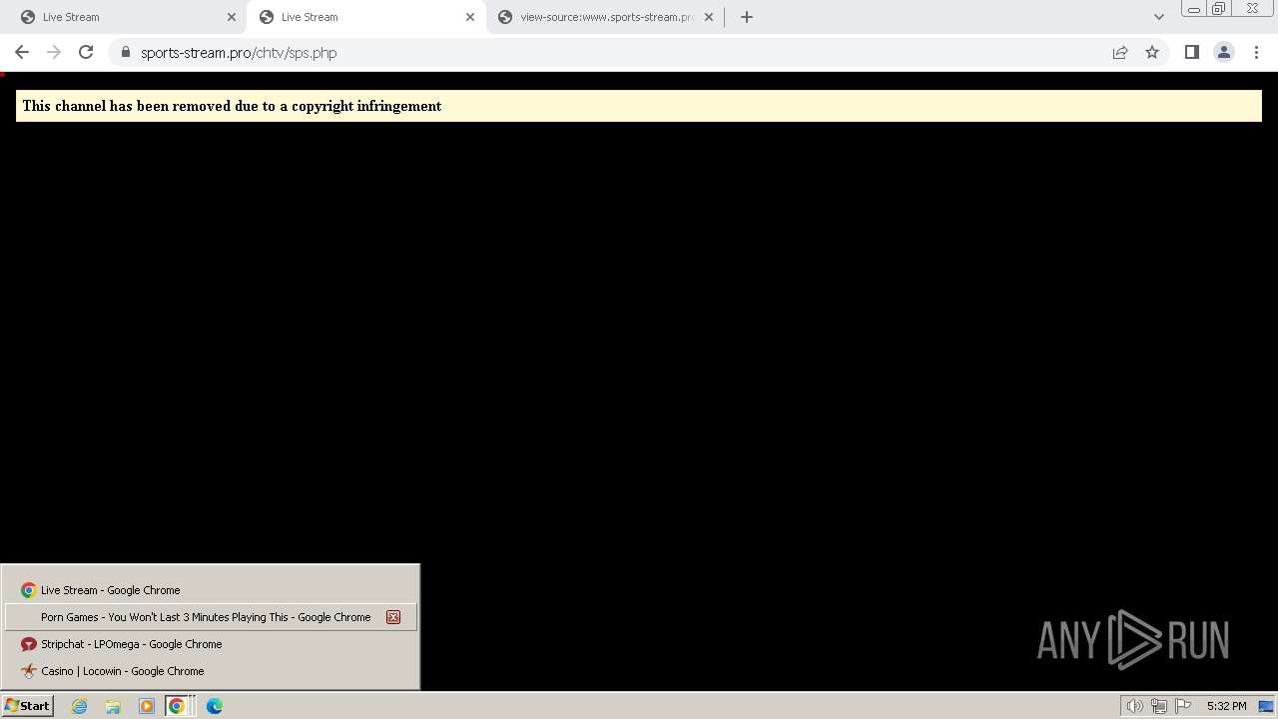Reload the sports-stream.pro page
Screen dimensions: 1278x719
[86, 52]
